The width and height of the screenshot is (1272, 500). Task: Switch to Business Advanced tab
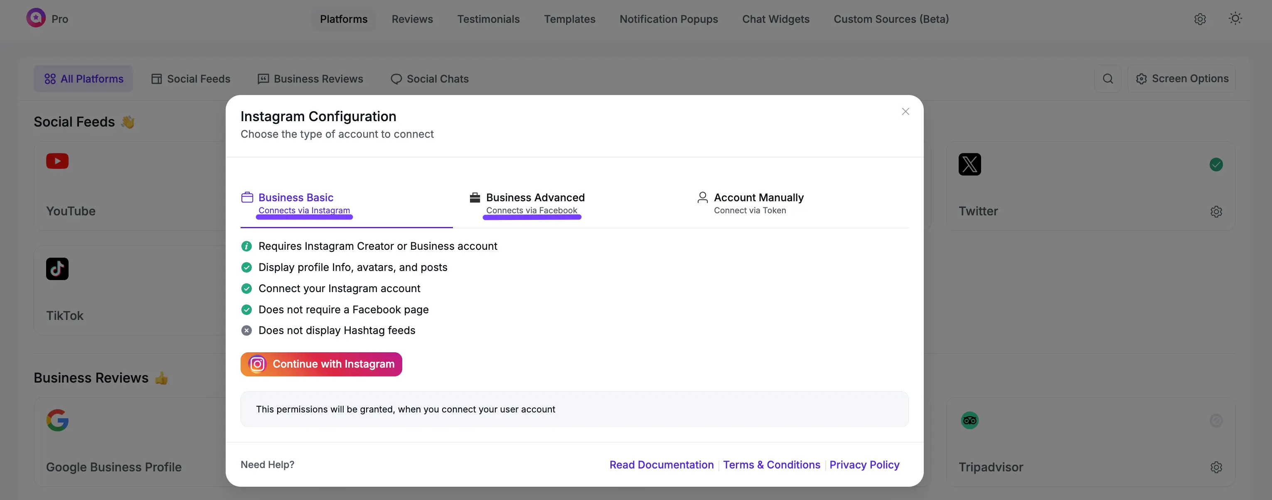coord(535,203)
